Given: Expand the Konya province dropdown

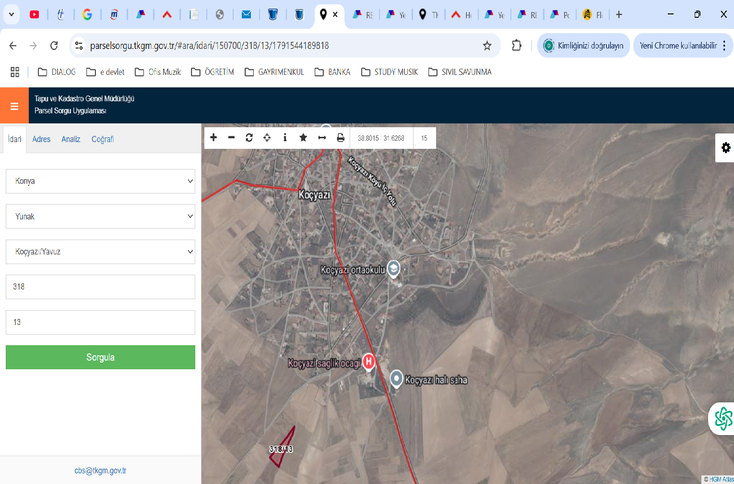Looking at the screenshot, I should click(100, 181).
